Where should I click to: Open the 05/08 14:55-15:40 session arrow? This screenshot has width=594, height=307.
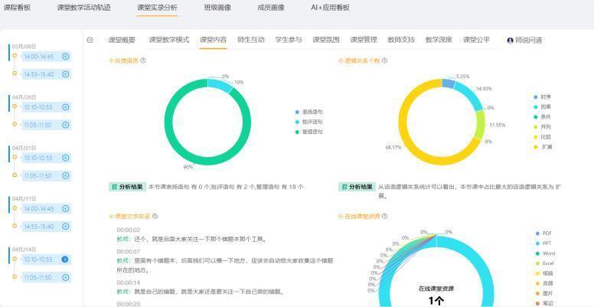tap(66, 74)
